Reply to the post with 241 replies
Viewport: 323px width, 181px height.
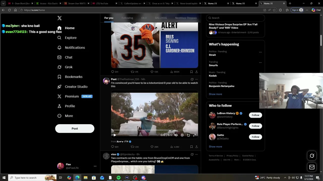(115, 72)
